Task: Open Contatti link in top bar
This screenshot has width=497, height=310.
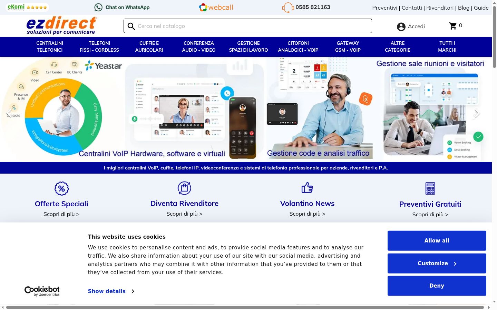Action: 412,8
